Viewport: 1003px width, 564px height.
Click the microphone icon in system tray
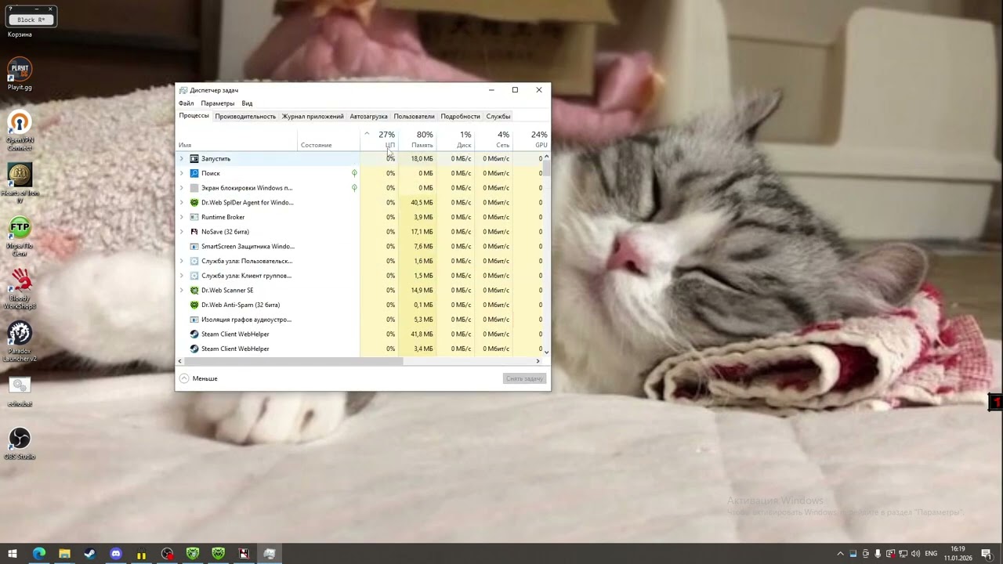(x=878, y=554)
